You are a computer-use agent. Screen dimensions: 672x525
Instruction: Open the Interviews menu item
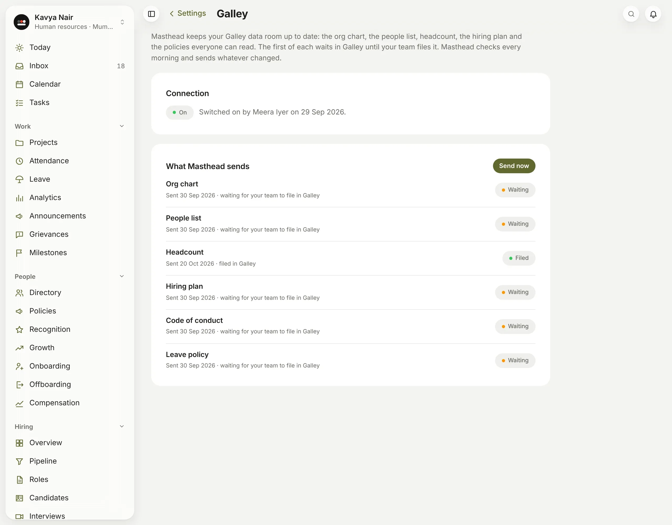70,516
